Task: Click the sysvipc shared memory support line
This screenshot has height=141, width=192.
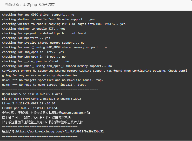Action: click(x=43, y=43)
